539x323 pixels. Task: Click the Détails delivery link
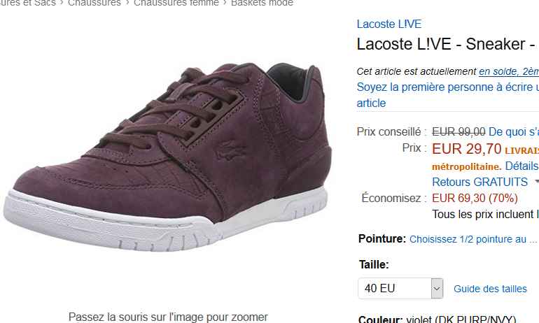[521, 166]
